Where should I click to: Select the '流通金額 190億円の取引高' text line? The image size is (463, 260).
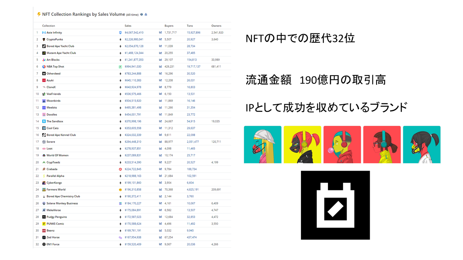pos(315,80)
